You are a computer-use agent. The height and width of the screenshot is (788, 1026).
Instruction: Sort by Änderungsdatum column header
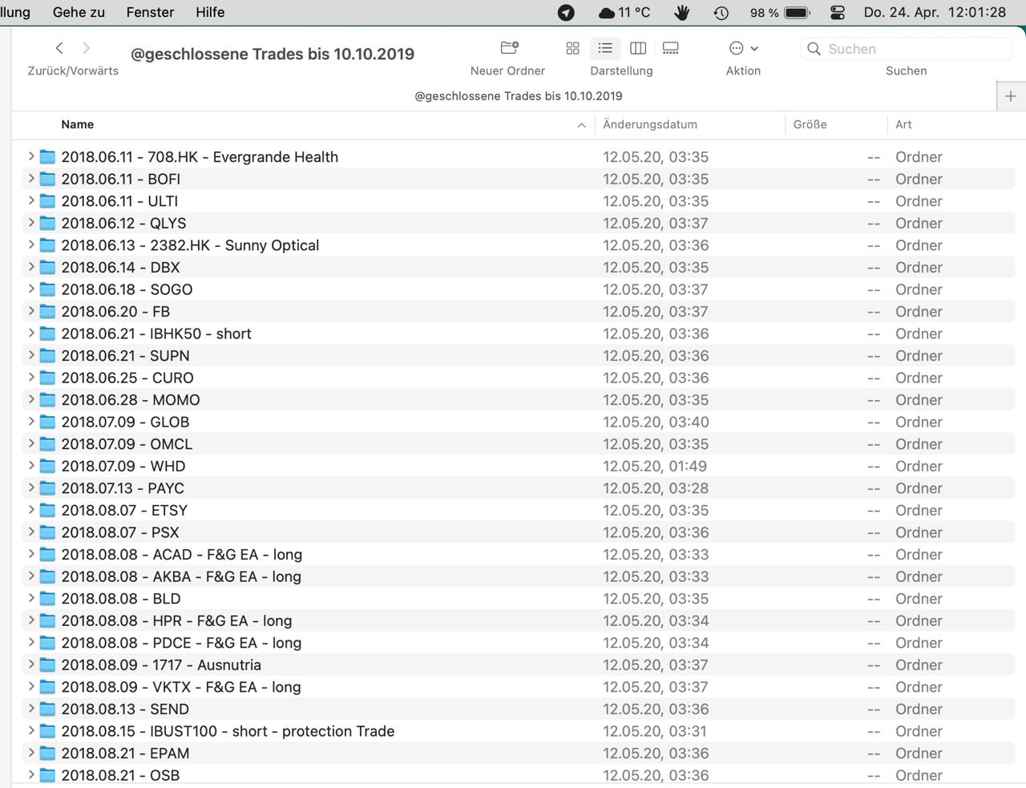(650, 124)
